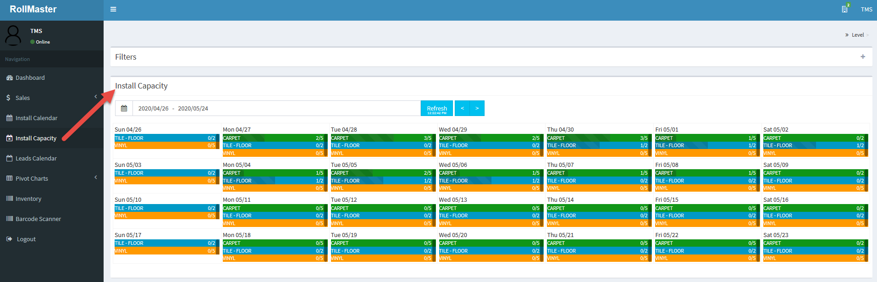Image resolution: width=877 pixels, height=282 pixels.
Task: Click the Level breadcrumb link
Action: pyautogui.click(x=857, y=35)
